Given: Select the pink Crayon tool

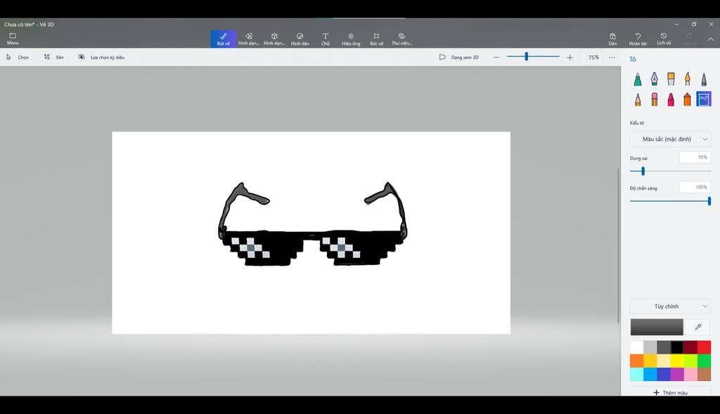Looking at the screenshot, I should click(x=671, y=99).
